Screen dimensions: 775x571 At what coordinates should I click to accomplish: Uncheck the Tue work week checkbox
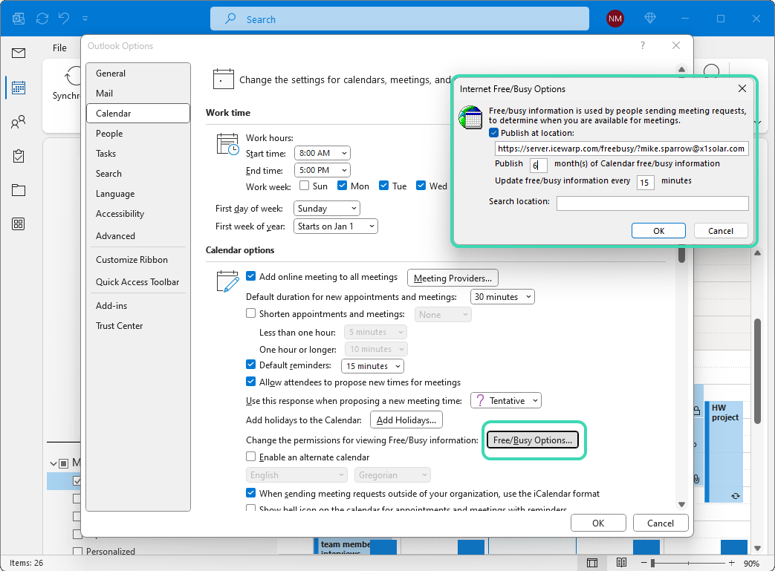[x=383, y=186]
